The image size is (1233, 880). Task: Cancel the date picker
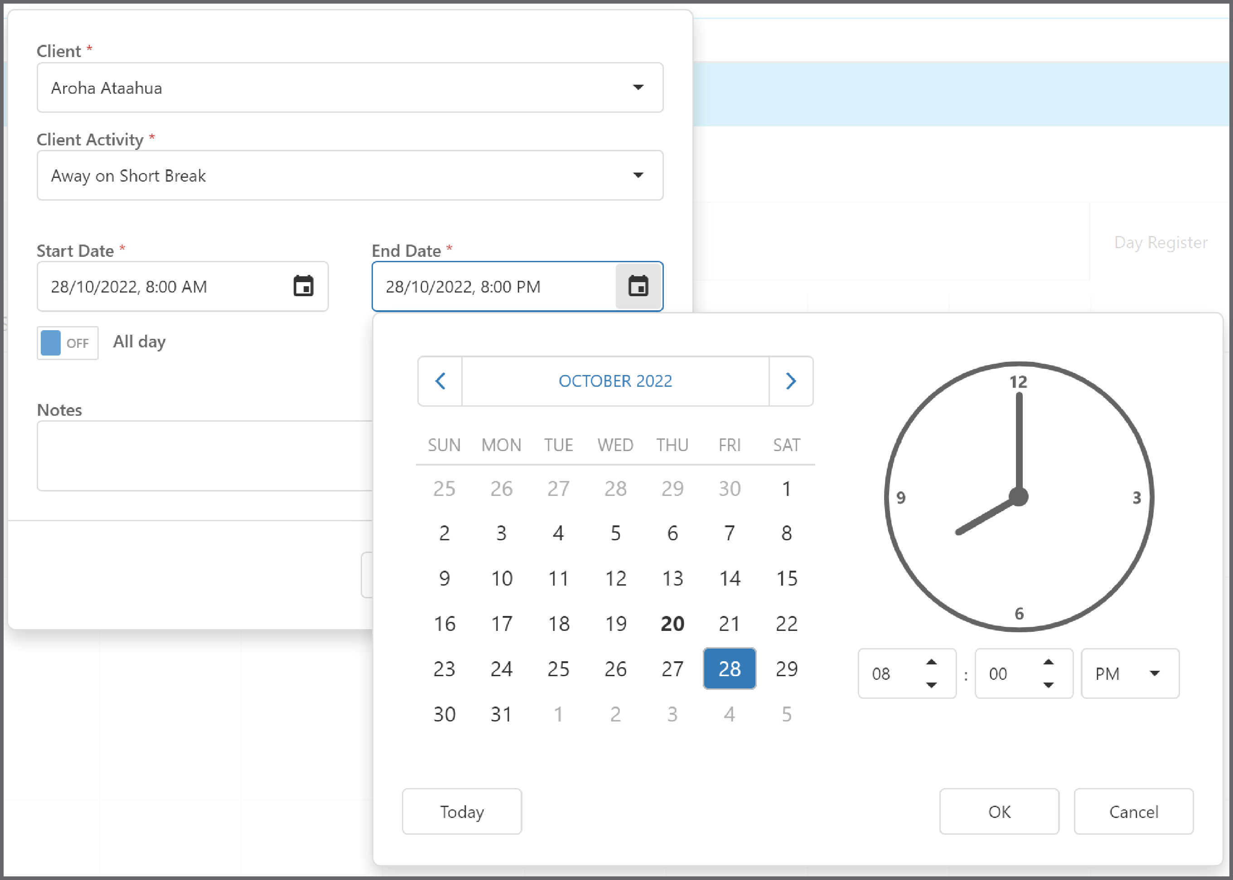(1134, 811)
